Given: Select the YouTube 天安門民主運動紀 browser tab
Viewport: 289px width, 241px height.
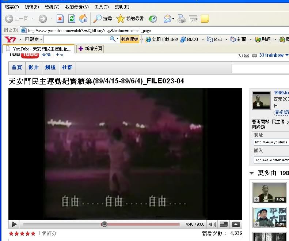Looking at the screenshot, I should coord(38,49).
